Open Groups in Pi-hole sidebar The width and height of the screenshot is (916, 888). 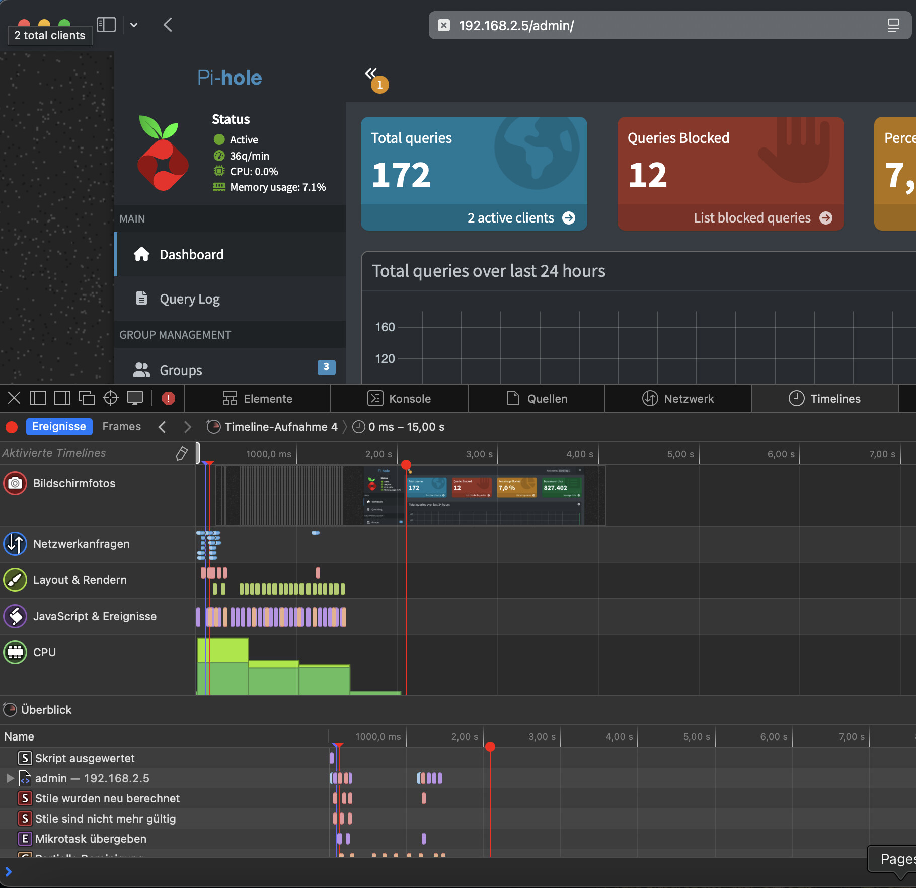tap(231, 370)
